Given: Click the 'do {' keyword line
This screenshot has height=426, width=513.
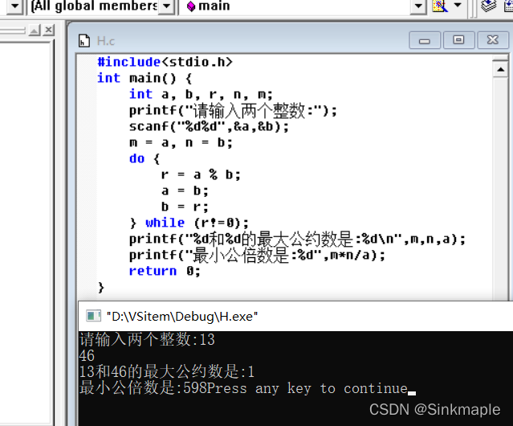Looking at the screenshot, I should tap(145, 159).
